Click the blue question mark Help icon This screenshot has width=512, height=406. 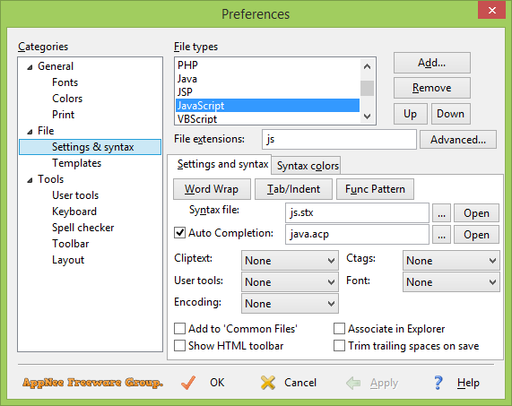click(438, 383)
